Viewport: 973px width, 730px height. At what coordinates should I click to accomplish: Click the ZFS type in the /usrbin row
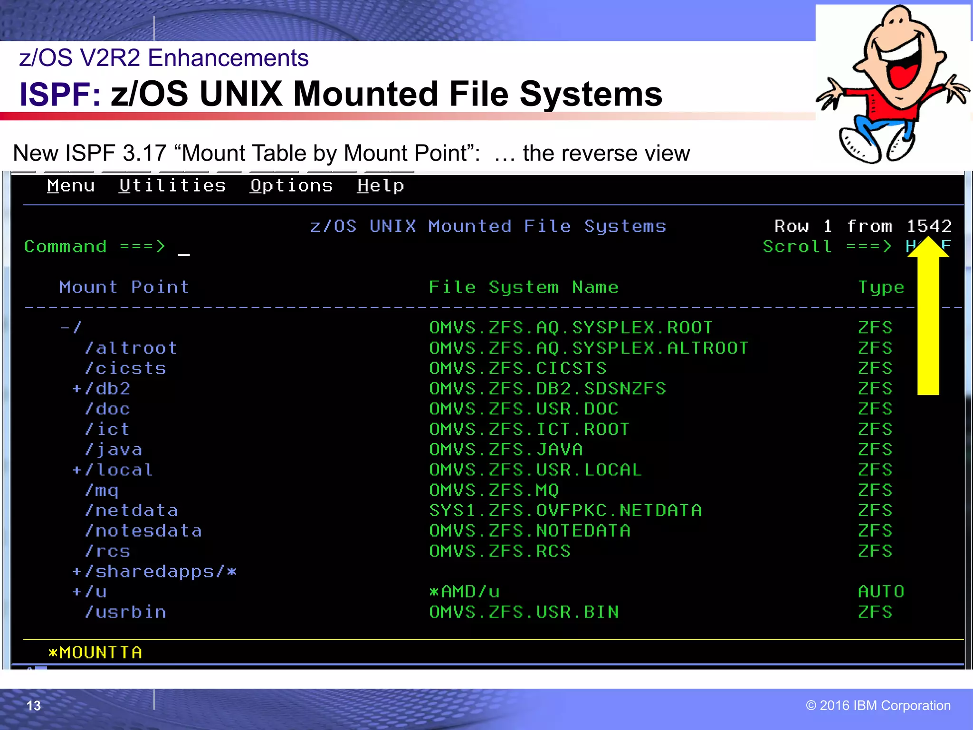875,612
